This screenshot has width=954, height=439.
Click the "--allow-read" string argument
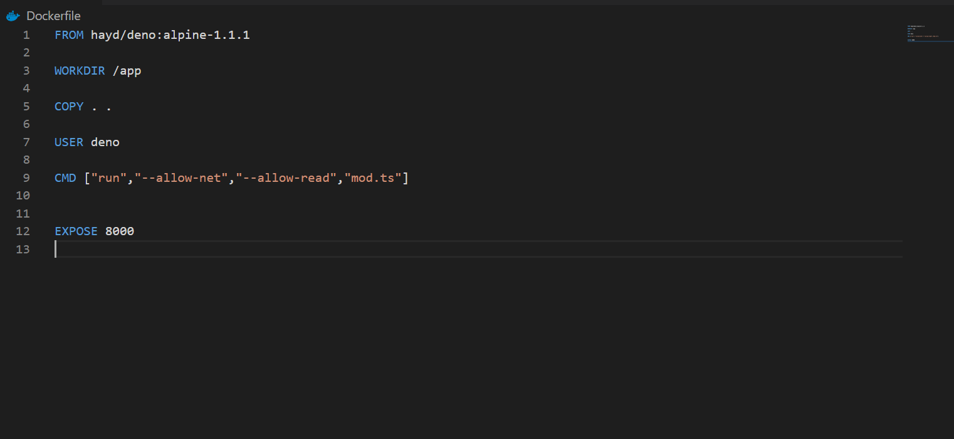pos(286,178)
